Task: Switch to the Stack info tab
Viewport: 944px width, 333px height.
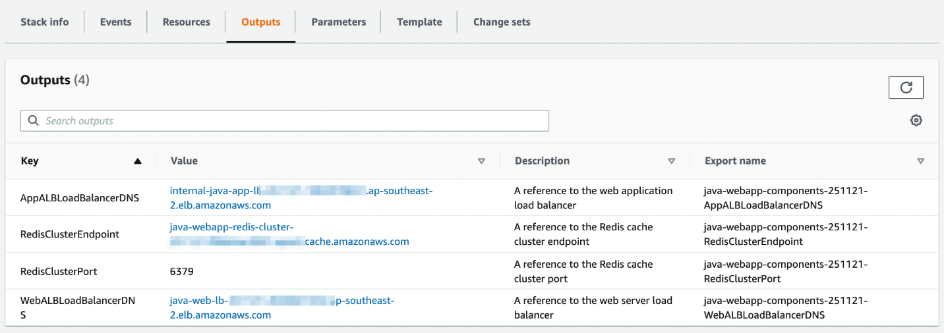Action: [x=44, y=22]
